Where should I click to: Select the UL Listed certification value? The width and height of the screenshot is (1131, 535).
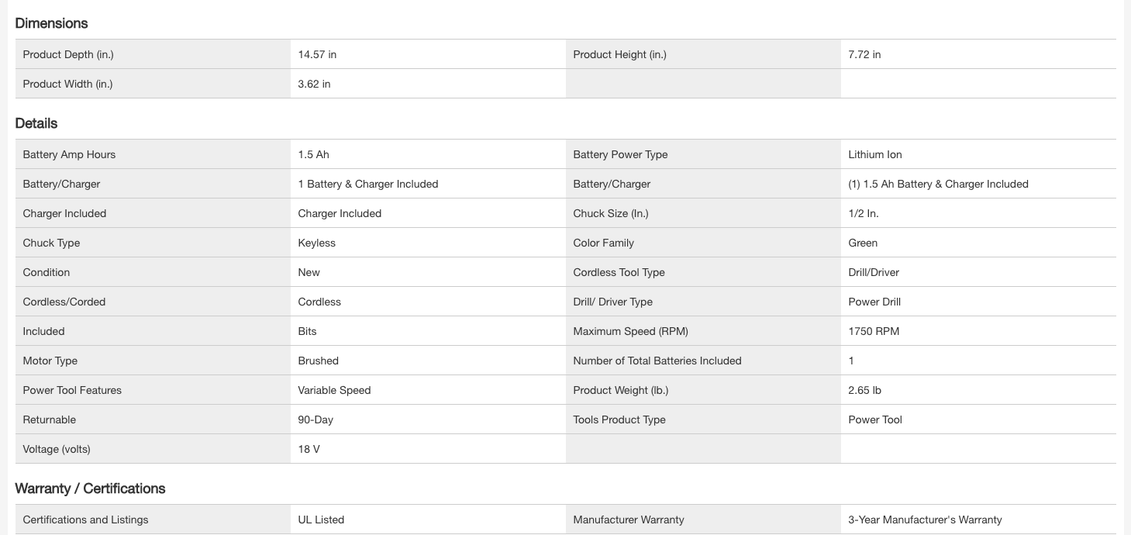[321, 519]
